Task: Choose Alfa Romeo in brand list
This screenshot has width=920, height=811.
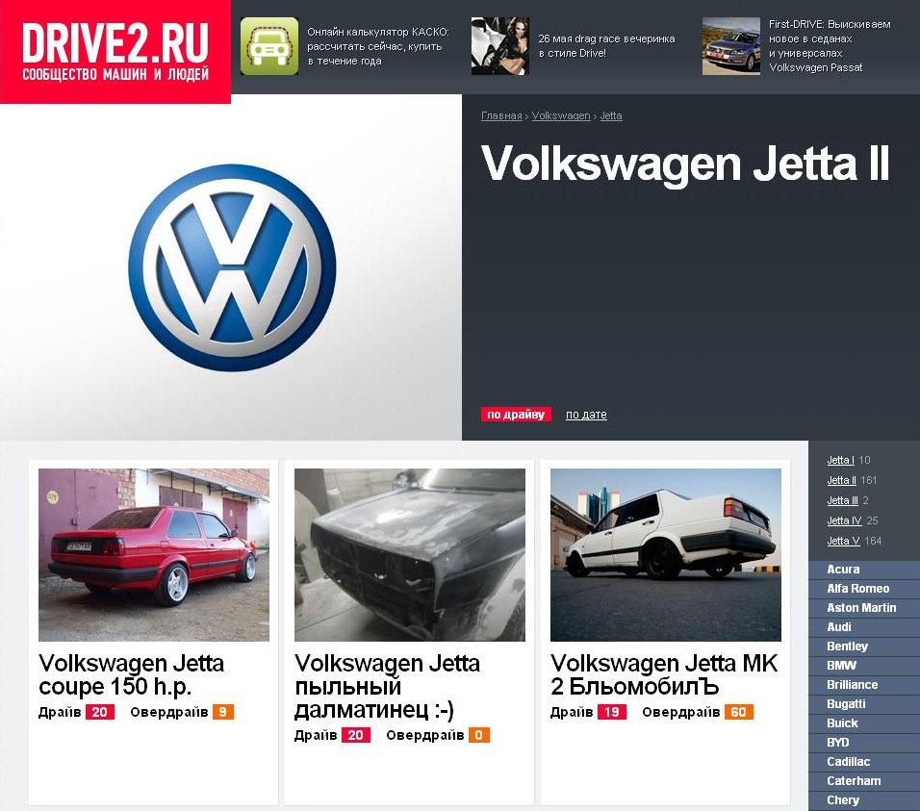Action: 864,588
